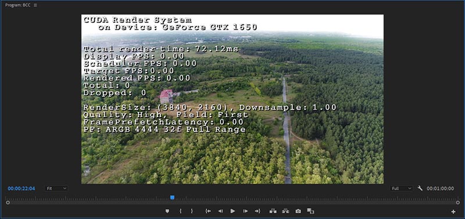The height and width of the screenshot is (219, 465).
Task: Open the Fit zoom level dropdown
Action: (x=56, y=188)
